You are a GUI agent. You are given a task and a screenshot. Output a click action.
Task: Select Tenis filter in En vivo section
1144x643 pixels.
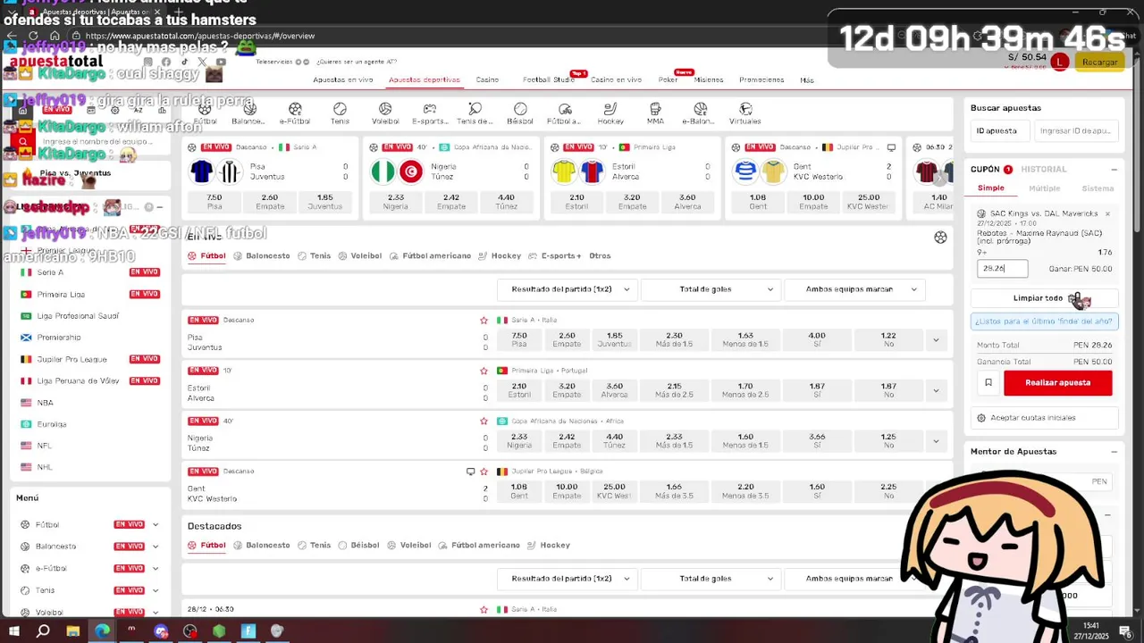[x=315, y=255]
